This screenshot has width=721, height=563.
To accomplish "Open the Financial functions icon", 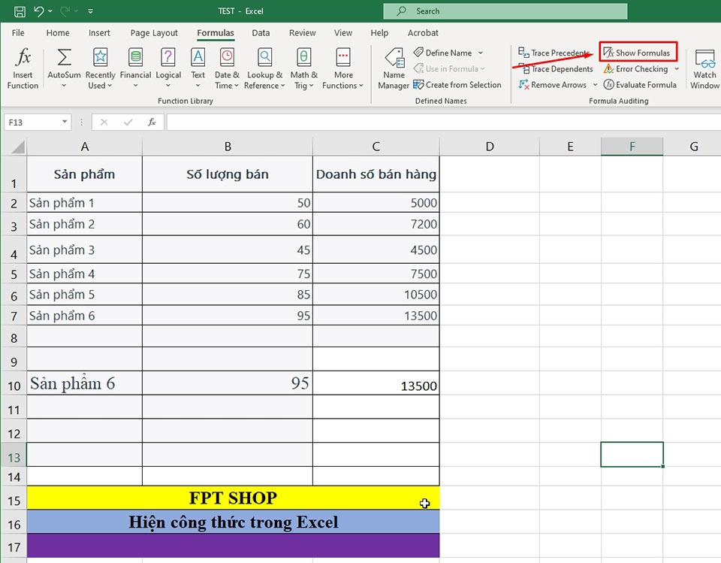I will coord(136,57).
